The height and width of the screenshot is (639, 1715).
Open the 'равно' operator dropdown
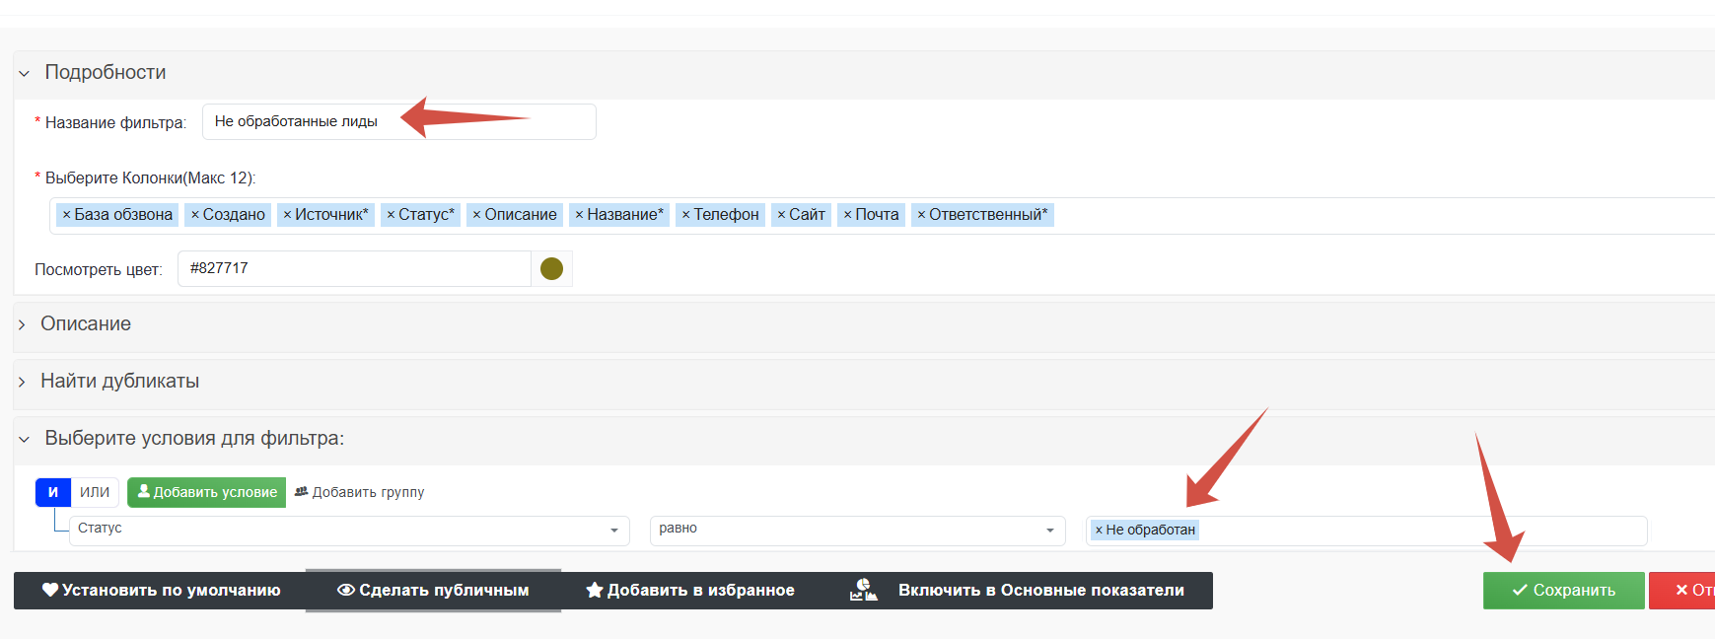[x=856, y=530]
